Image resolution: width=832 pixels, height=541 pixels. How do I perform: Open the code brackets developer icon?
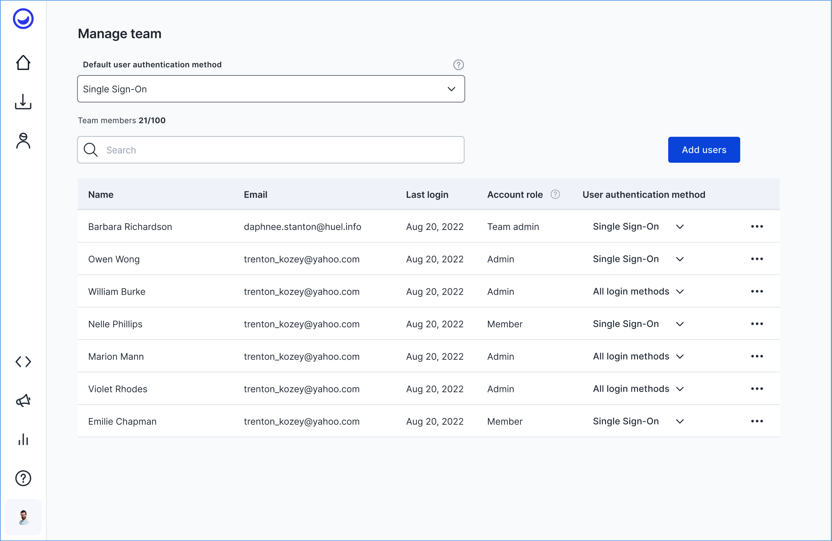[x=23, y=362]
